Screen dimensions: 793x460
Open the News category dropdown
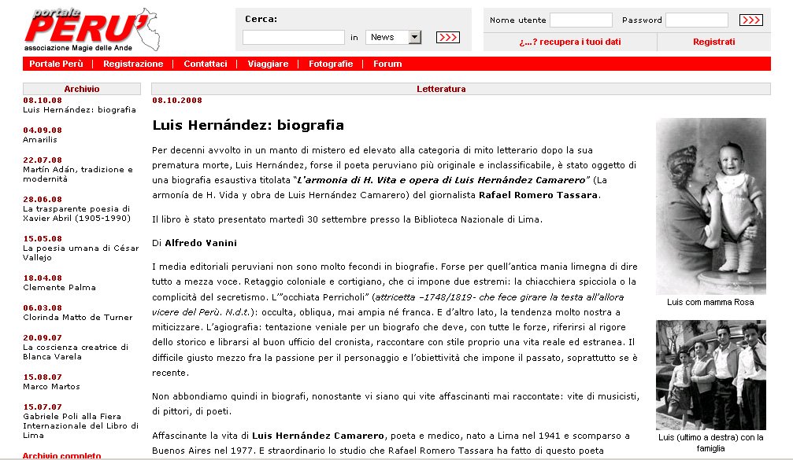click(394, 37)
